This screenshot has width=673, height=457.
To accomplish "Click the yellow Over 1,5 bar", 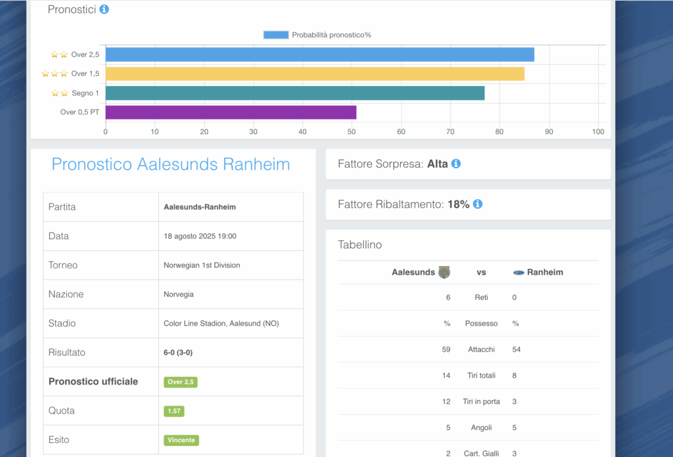I will point(315,74).
